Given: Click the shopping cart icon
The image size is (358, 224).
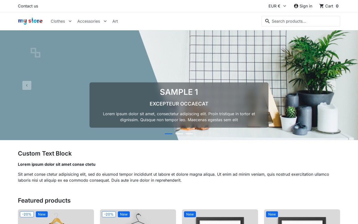Looking at the screenshot, I should click(x=322, y=6).
